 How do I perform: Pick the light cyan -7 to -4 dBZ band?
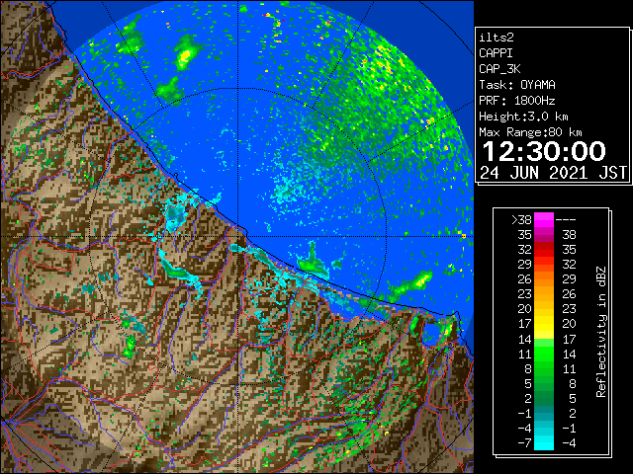tap(544, 443)
